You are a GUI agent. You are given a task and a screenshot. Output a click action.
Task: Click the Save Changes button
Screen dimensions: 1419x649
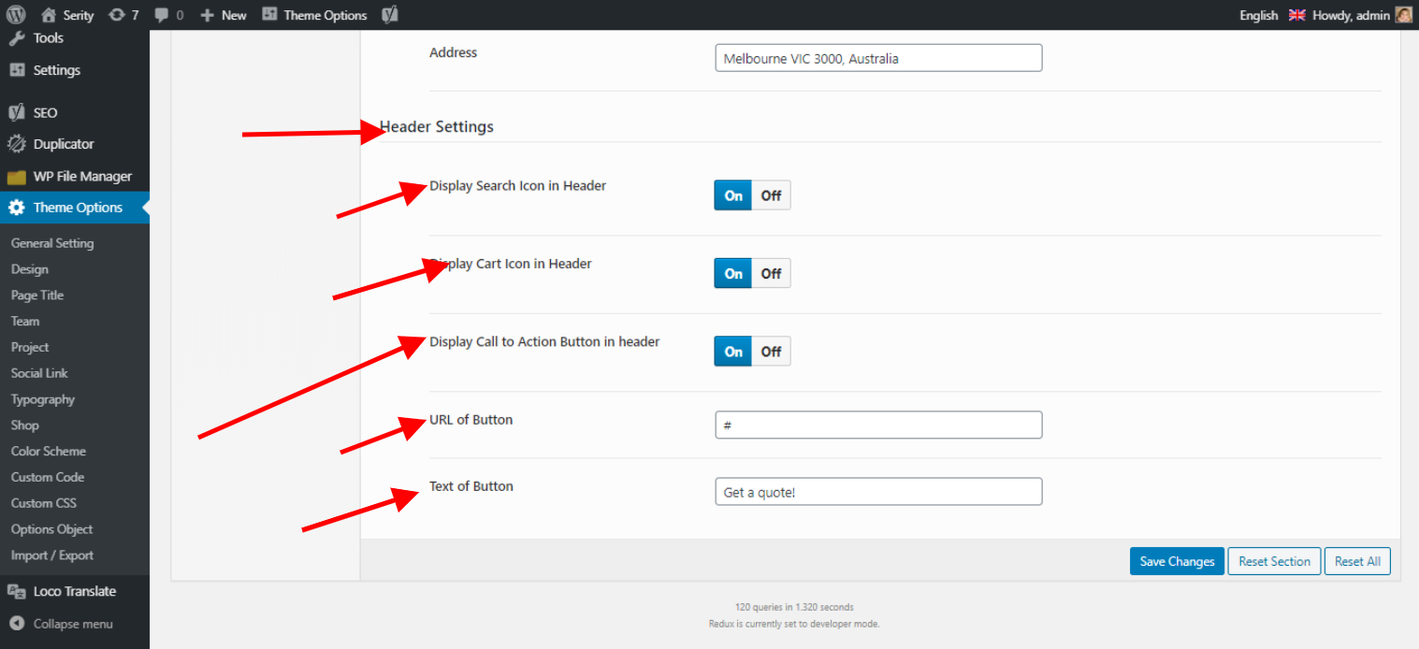tap(1177, 561)
